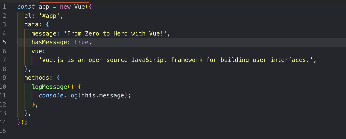Click line number 14 in gutter
Screen dimensions: 346x139
[3, 122]
